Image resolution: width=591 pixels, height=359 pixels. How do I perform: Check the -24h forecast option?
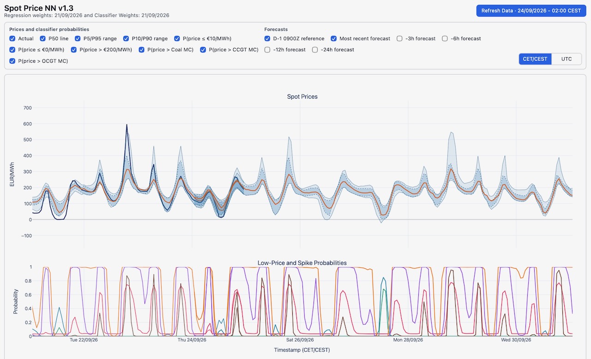(x=315, y=50)
